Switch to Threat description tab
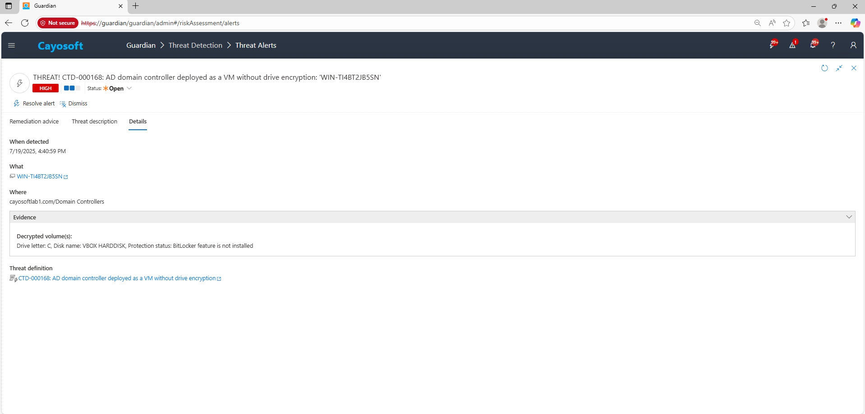The width and height of the screenshot is (865, 414). 94,122
